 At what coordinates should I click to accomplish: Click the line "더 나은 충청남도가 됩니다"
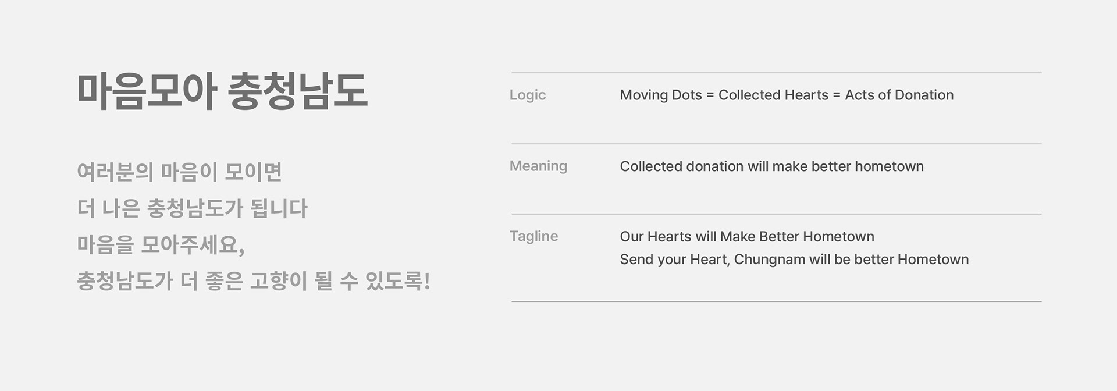pos(192,208)
